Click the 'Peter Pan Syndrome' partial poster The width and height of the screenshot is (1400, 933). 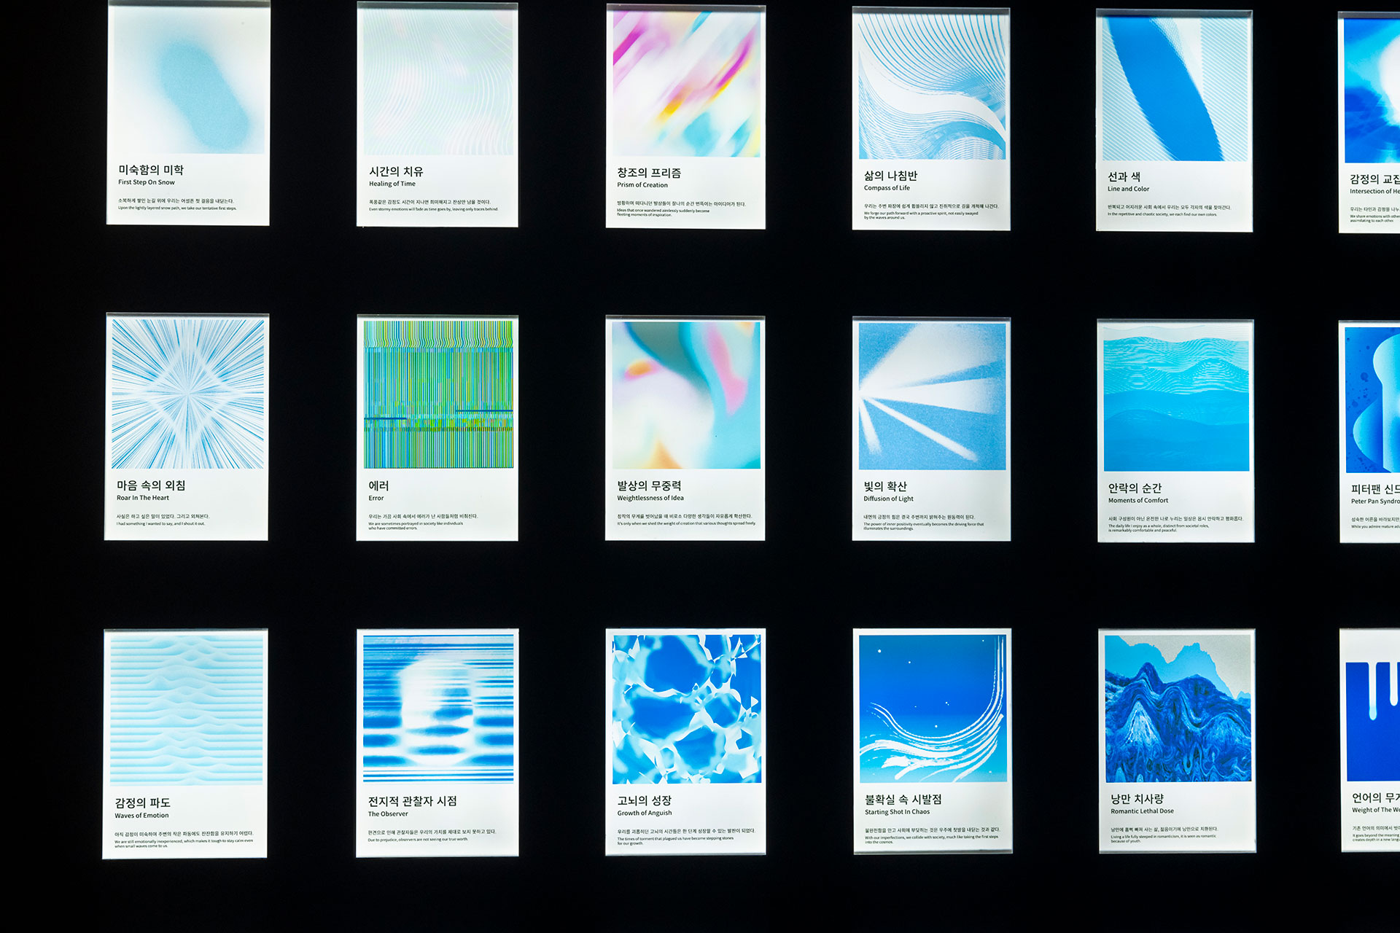(1372, 399)
